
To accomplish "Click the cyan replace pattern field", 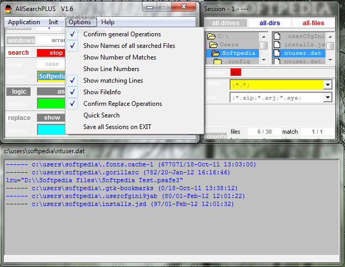I will pyautogui.click(x=52, y=130).
